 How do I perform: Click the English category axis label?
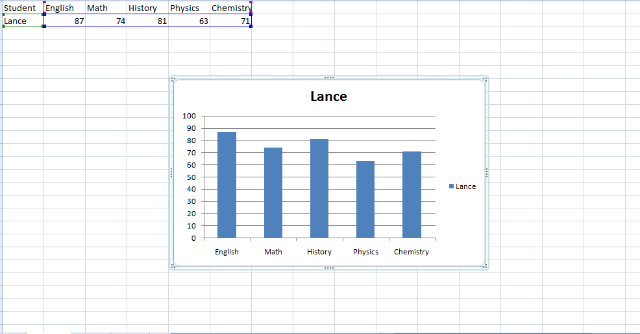tap(227, 252)
